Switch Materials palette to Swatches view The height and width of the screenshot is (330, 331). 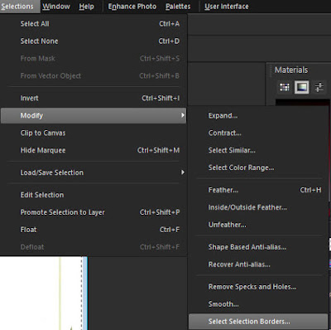[285, 87]
